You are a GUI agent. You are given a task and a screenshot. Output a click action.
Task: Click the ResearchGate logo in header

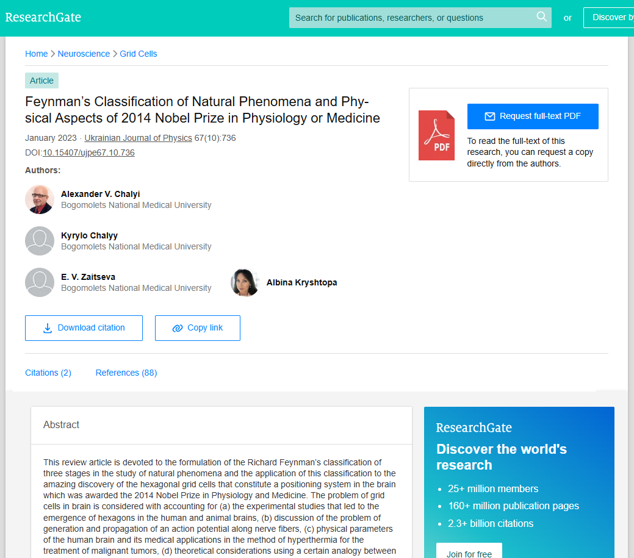pyautogui.click(x=43, y=17)
